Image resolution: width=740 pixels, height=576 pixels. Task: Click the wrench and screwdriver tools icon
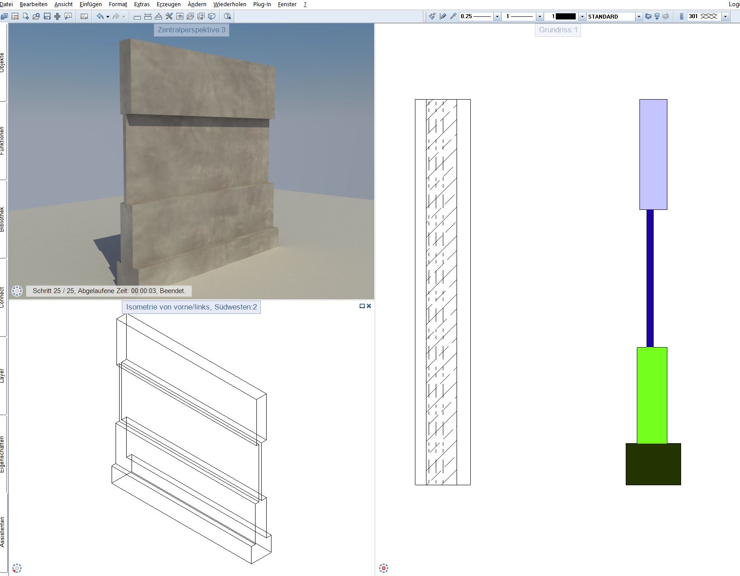169,16
